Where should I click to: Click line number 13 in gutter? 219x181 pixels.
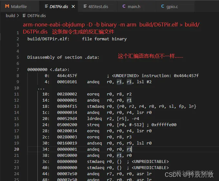[x=16, y=106]
